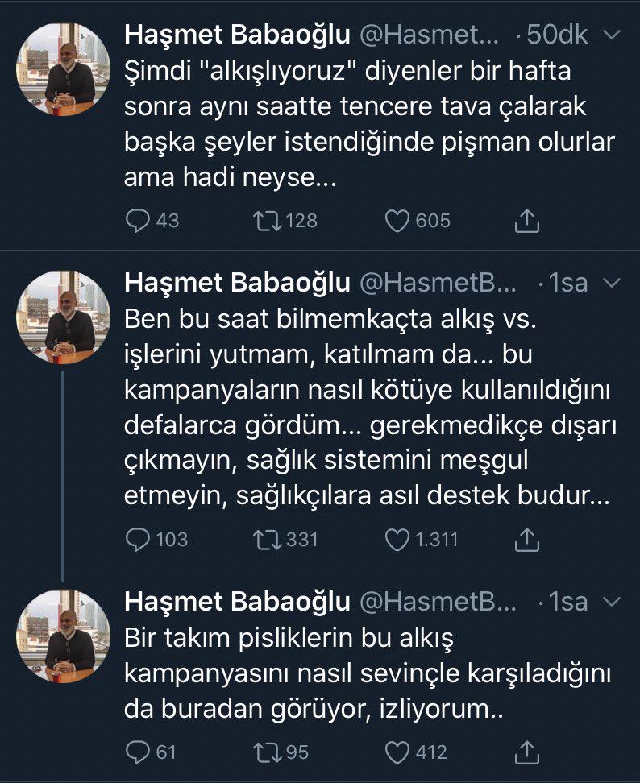
Task: Open options chevron on the 50dk tweet
Action: (x=611, y=36)
